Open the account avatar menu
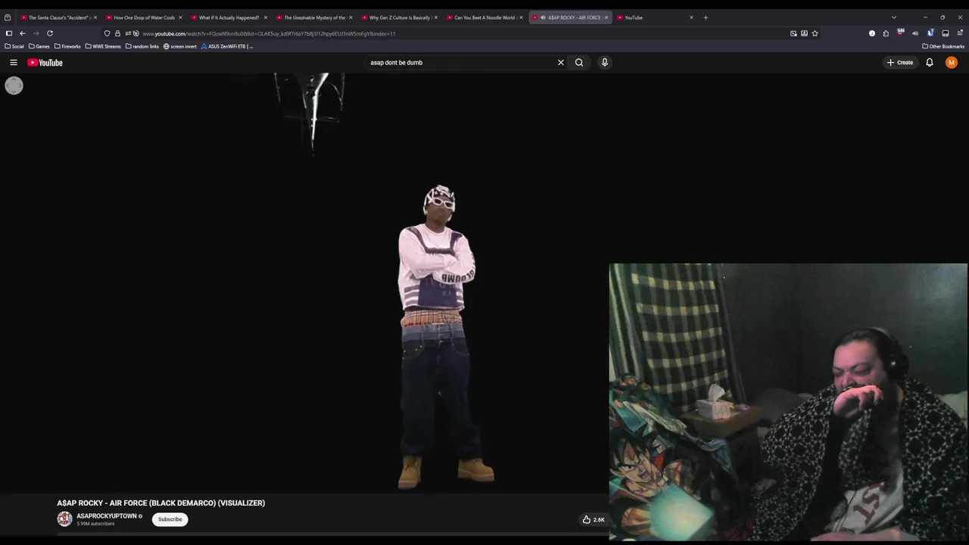This screenshot has height=545, width=969. (x=952, y=63)
